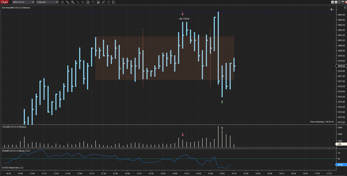Open the chart style bar type selector

click(62, 2)
